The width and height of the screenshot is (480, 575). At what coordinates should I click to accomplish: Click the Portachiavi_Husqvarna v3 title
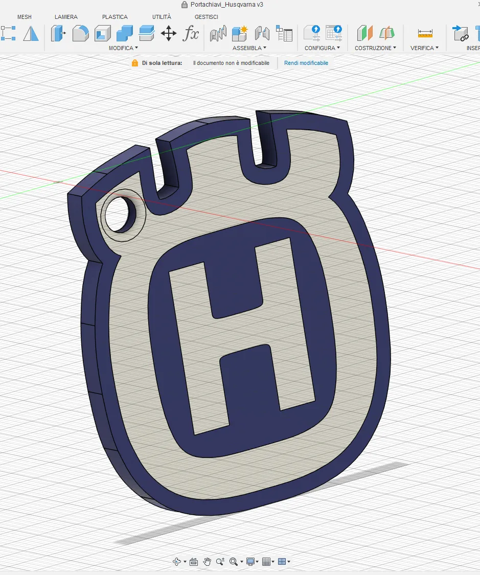coord(227,5)
